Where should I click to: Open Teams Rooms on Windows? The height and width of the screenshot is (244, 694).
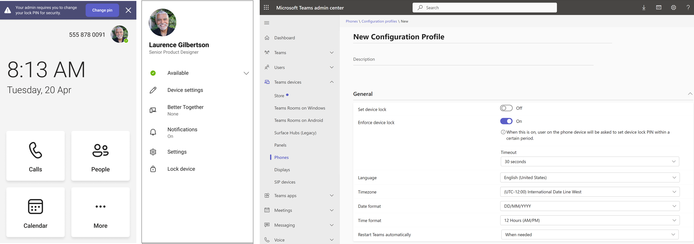(300, 108)
